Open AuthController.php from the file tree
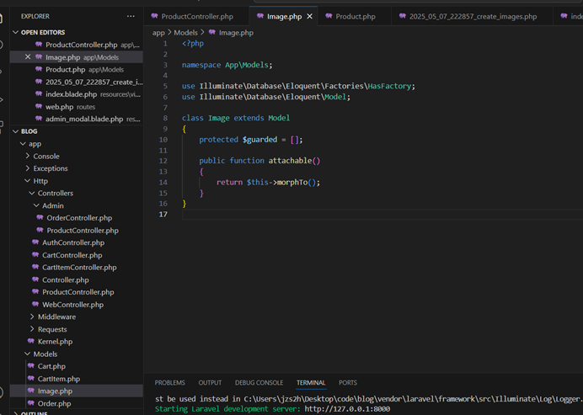 (73, 242)
